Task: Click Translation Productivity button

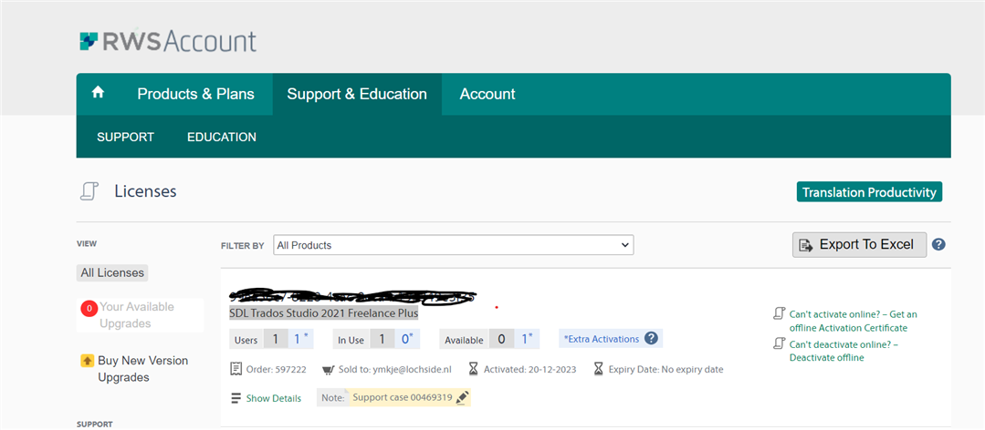Action: [869, 192]
